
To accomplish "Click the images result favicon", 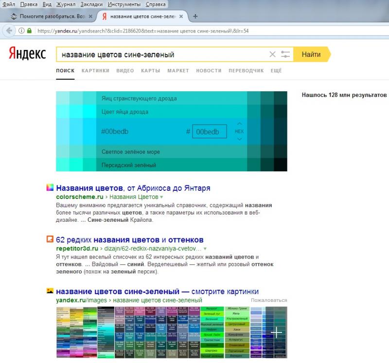I will 50,291.
